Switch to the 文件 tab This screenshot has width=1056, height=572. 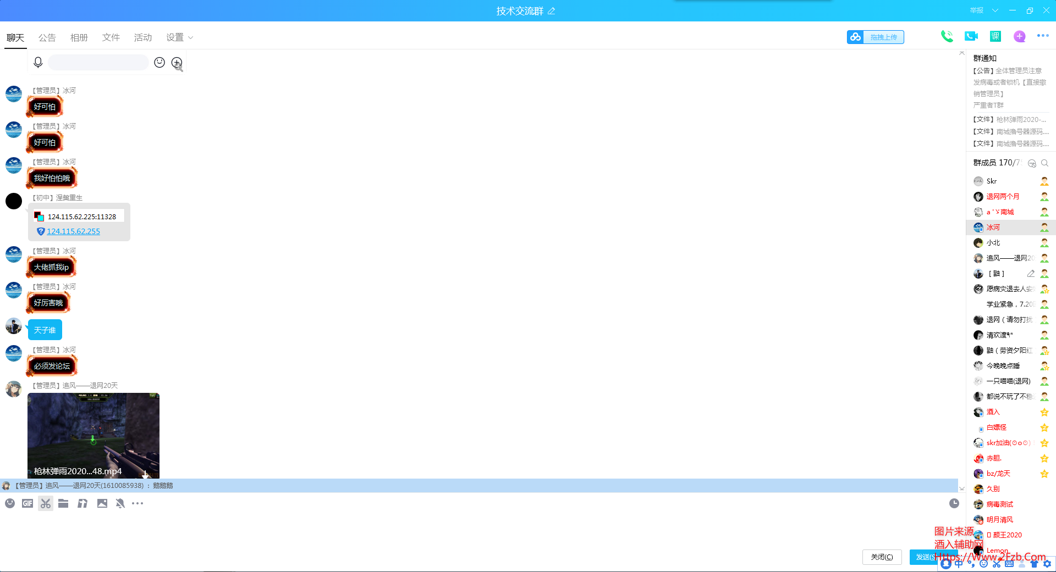pos(111,37)
